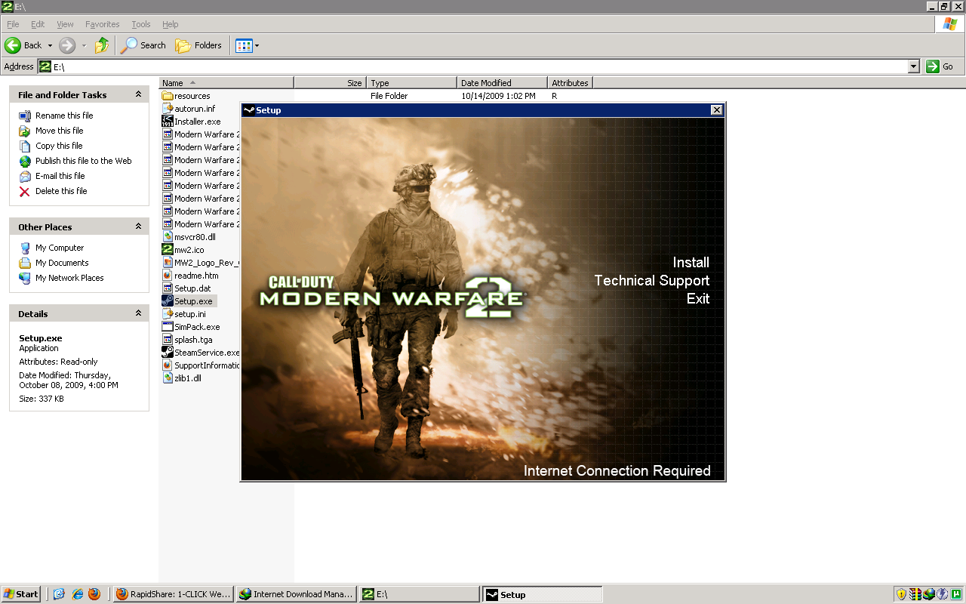Collapse the Other Places panel
This screenshot has height=604, width=966.
coord(138,226)
